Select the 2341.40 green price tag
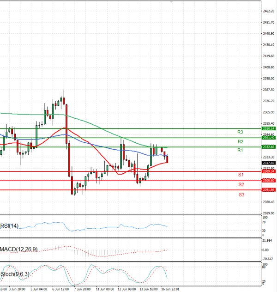The height and width of the screenshot is (292, 277). point(268,138)
